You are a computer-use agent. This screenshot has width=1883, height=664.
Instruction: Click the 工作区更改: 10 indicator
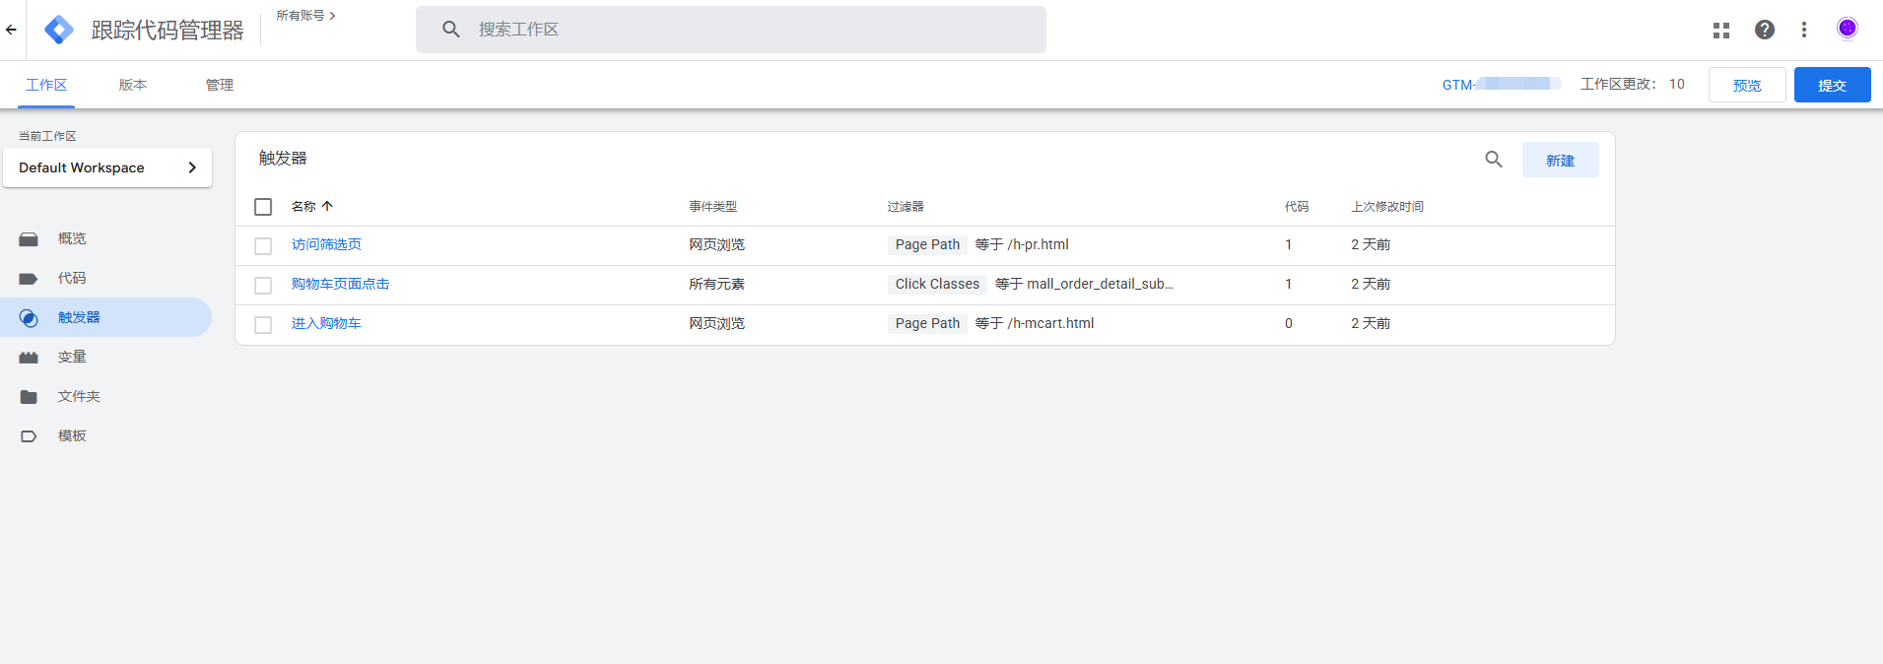pos(1633,84)
